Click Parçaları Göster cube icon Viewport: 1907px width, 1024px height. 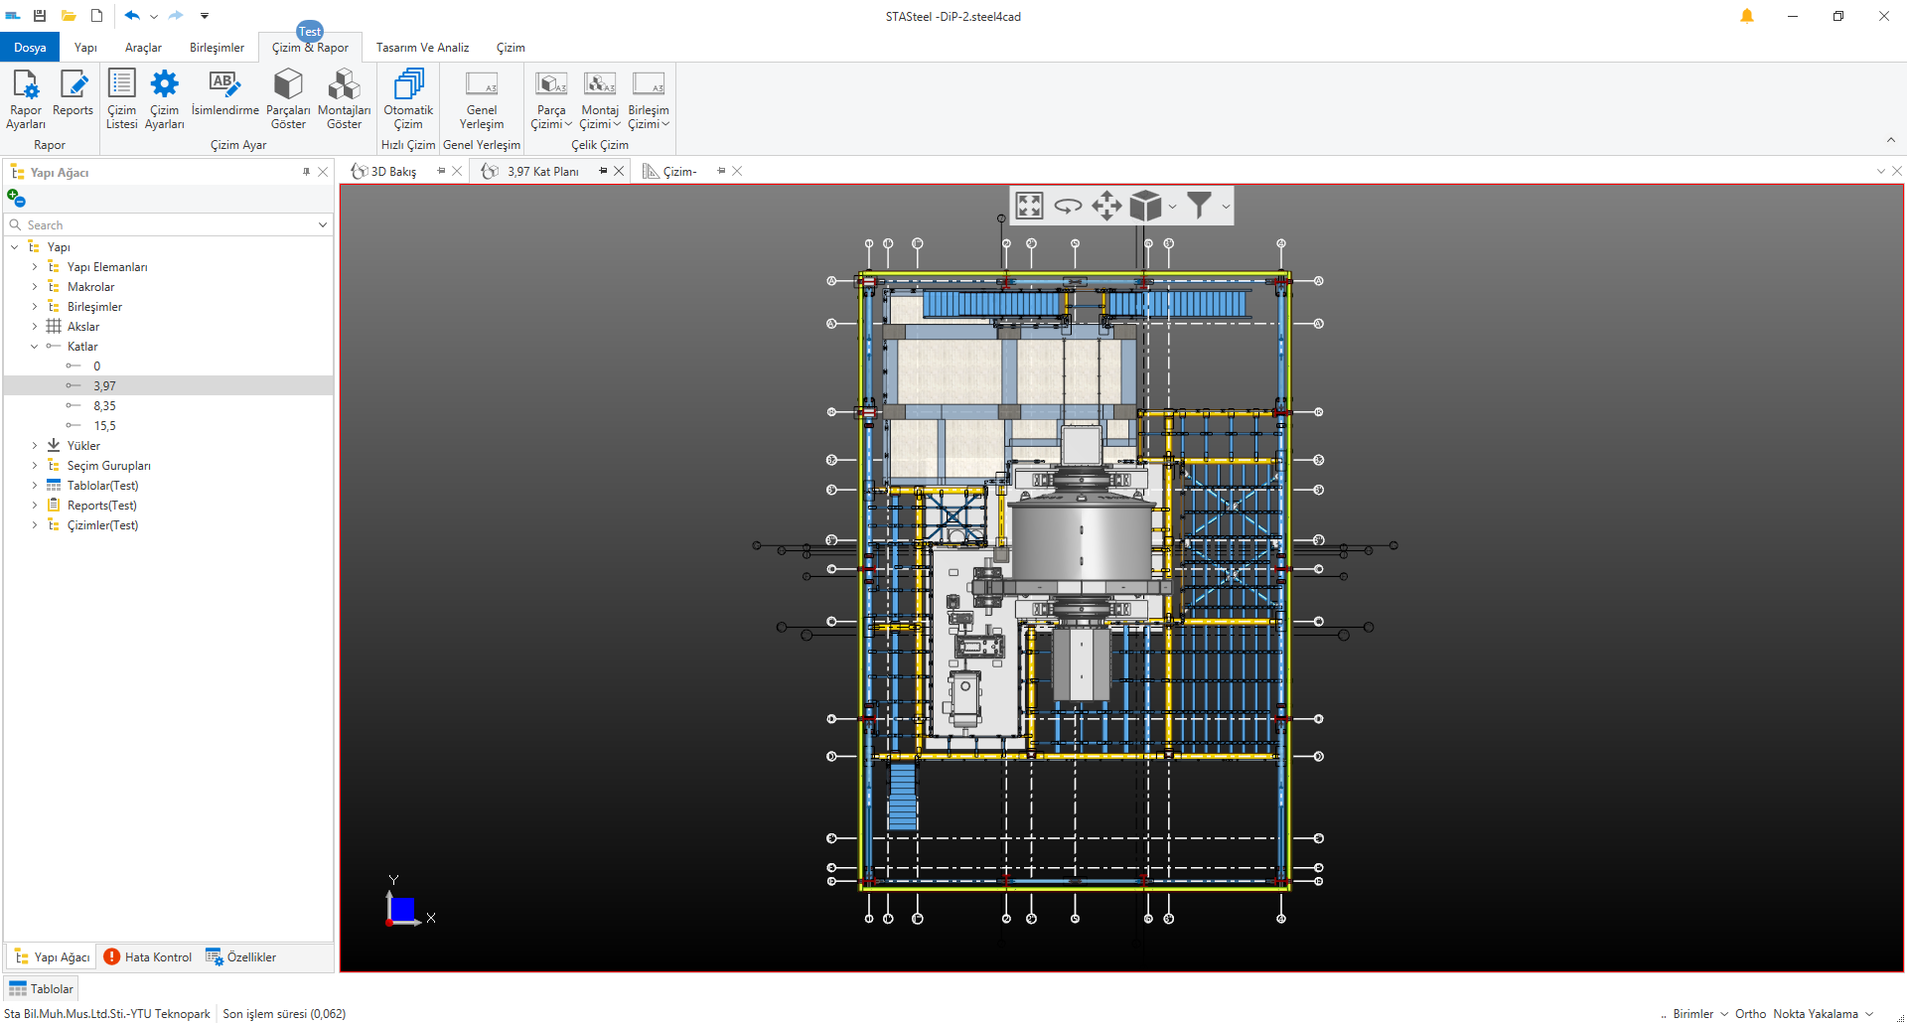point(288,84)
